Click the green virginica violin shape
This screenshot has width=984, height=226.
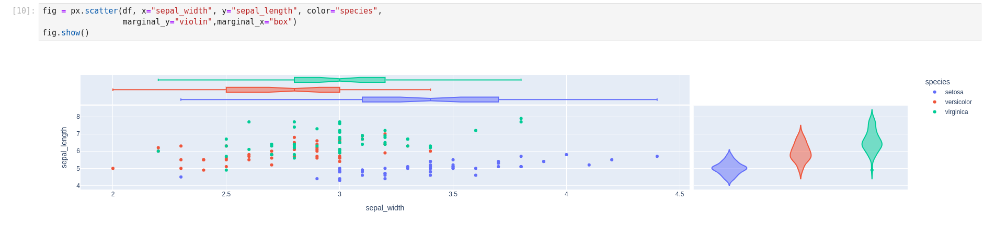872,144
